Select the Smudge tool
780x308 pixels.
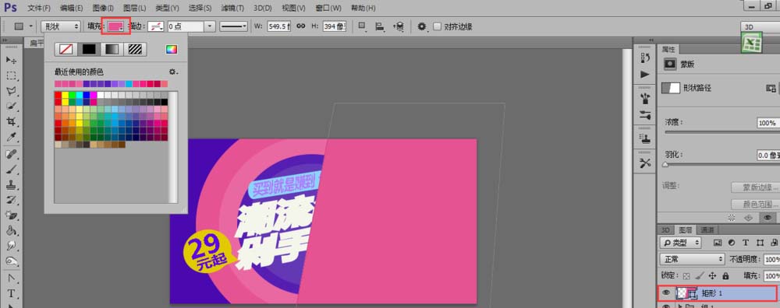point(11,246)
